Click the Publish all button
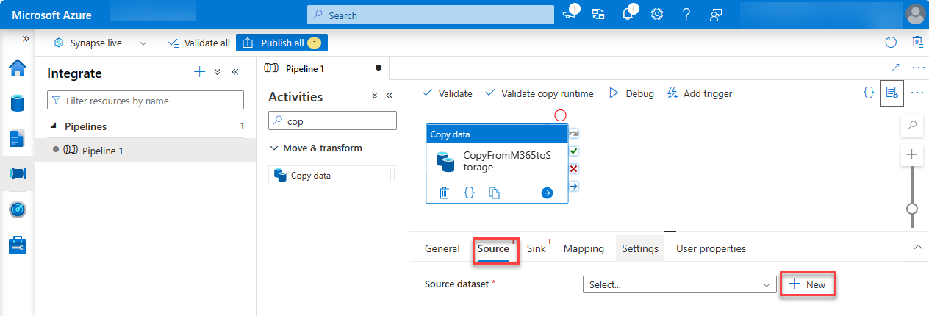 pos(281,43)
